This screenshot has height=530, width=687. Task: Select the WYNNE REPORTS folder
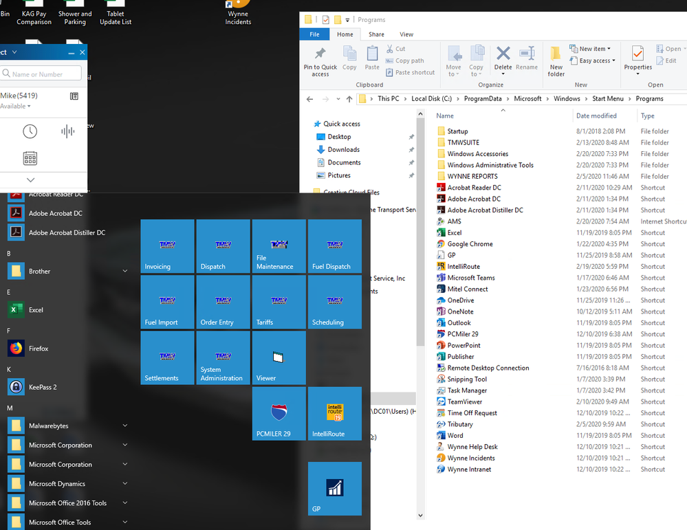click(x=472, y=176)
